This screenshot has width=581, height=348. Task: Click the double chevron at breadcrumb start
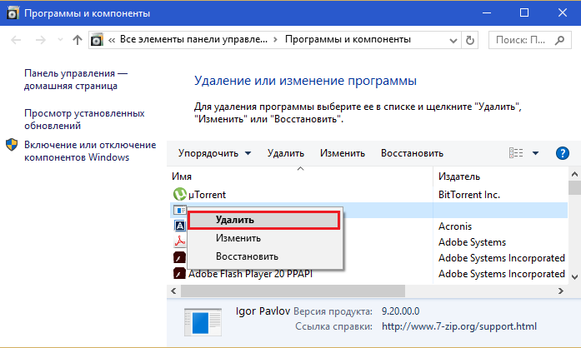112,40
